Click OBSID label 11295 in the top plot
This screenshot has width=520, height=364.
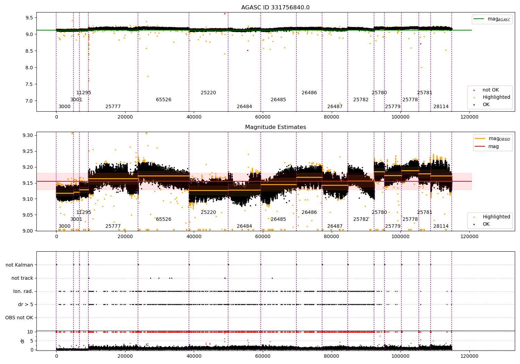(x=84, y=93)
